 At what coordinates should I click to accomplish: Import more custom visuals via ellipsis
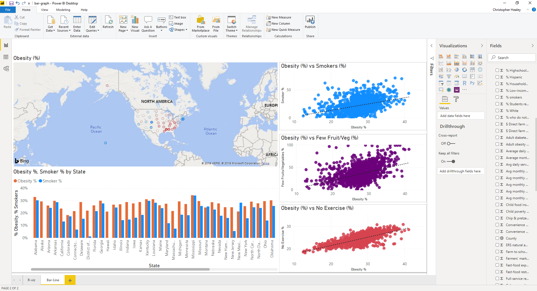(x=465, y=90)
